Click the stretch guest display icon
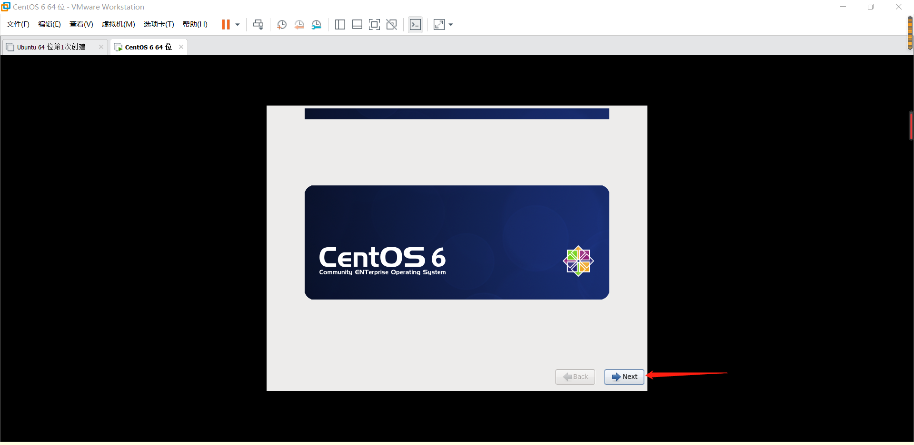This screenshot has height=445, width=914. [439, 25]
